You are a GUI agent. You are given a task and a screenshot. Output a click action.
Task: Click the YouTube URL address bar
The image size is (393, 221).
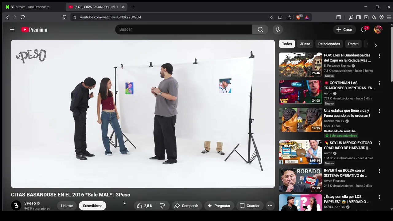point(111,17)
